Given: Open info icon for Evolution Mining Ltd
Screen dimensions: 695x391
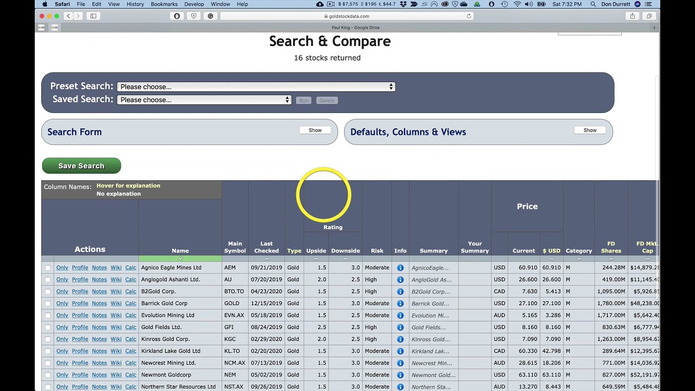Looking at the screenshot, I should [400, 316].
